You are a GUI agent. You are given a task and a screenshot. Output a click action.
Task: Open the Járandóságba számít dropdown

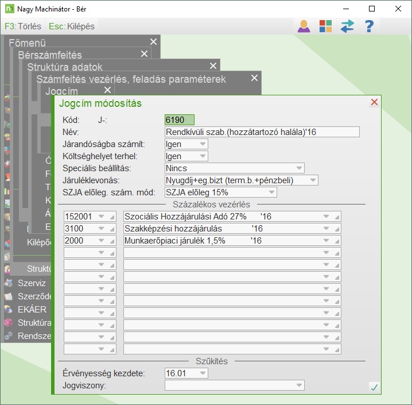(x=203, y=144)
